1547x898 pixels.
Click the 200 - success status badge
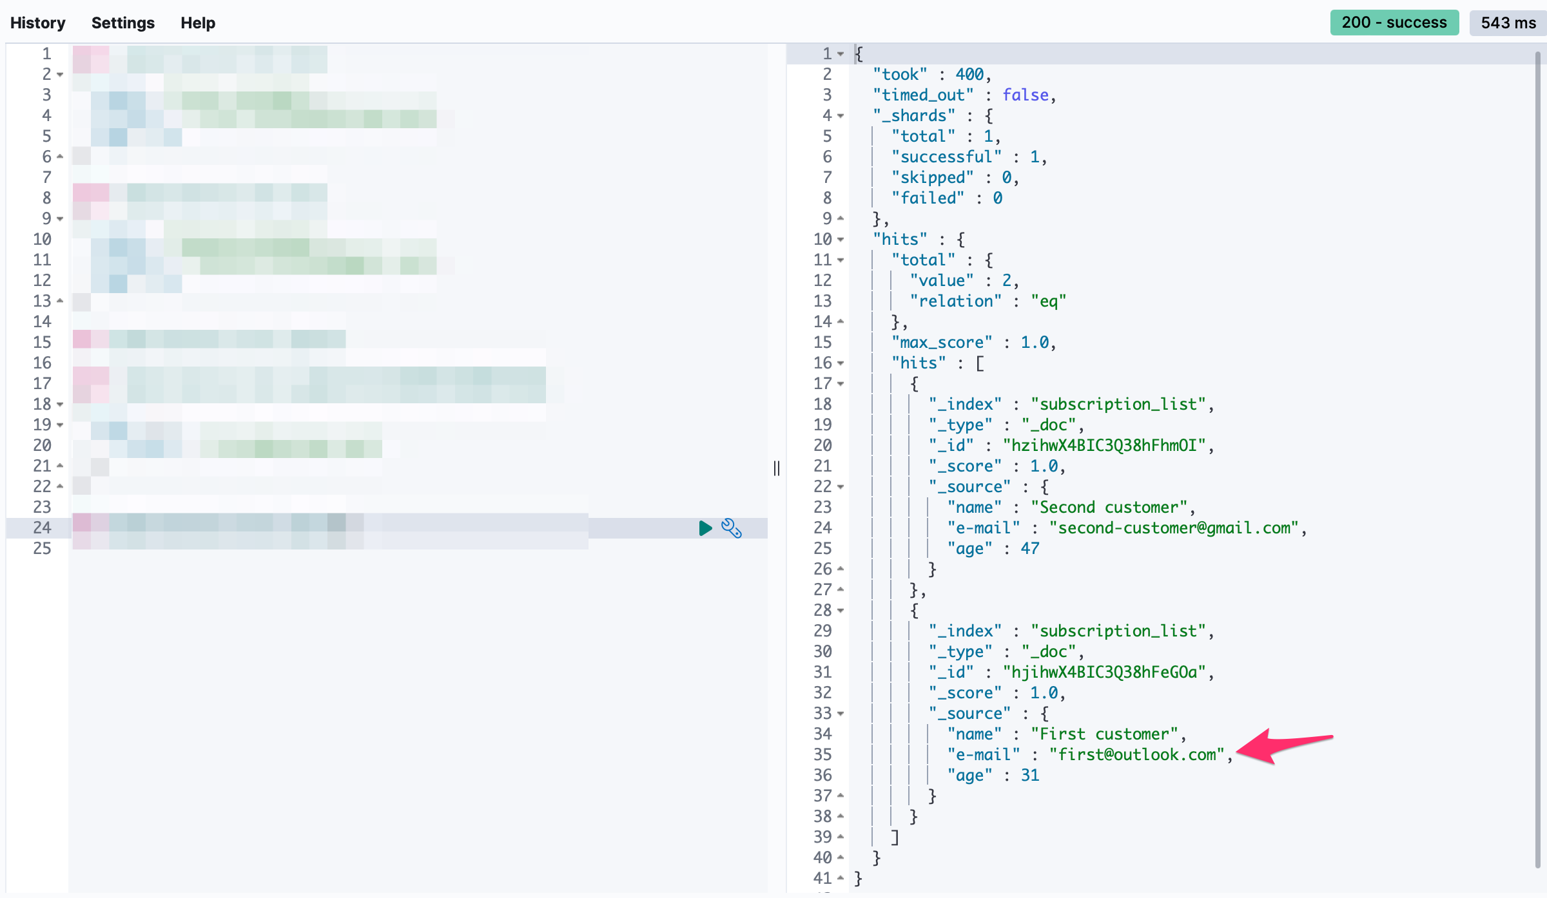[x=1394, y=23]
